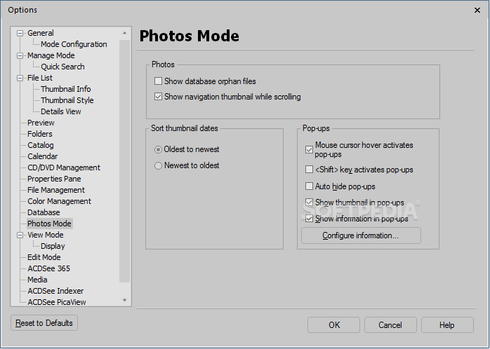Open Mode Configuration options page
Viewport: 490px width, 349px height.
point(74,44)
